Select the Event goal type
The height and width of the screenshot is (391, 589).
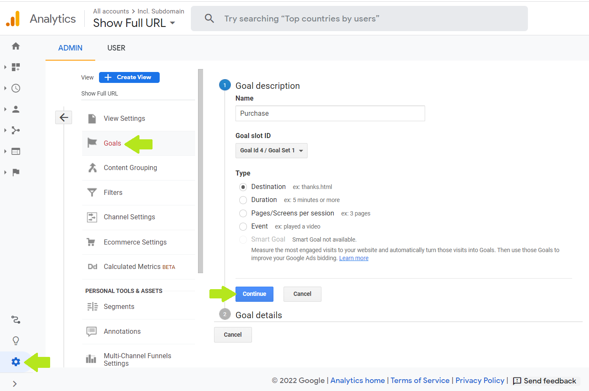[243, 226]
